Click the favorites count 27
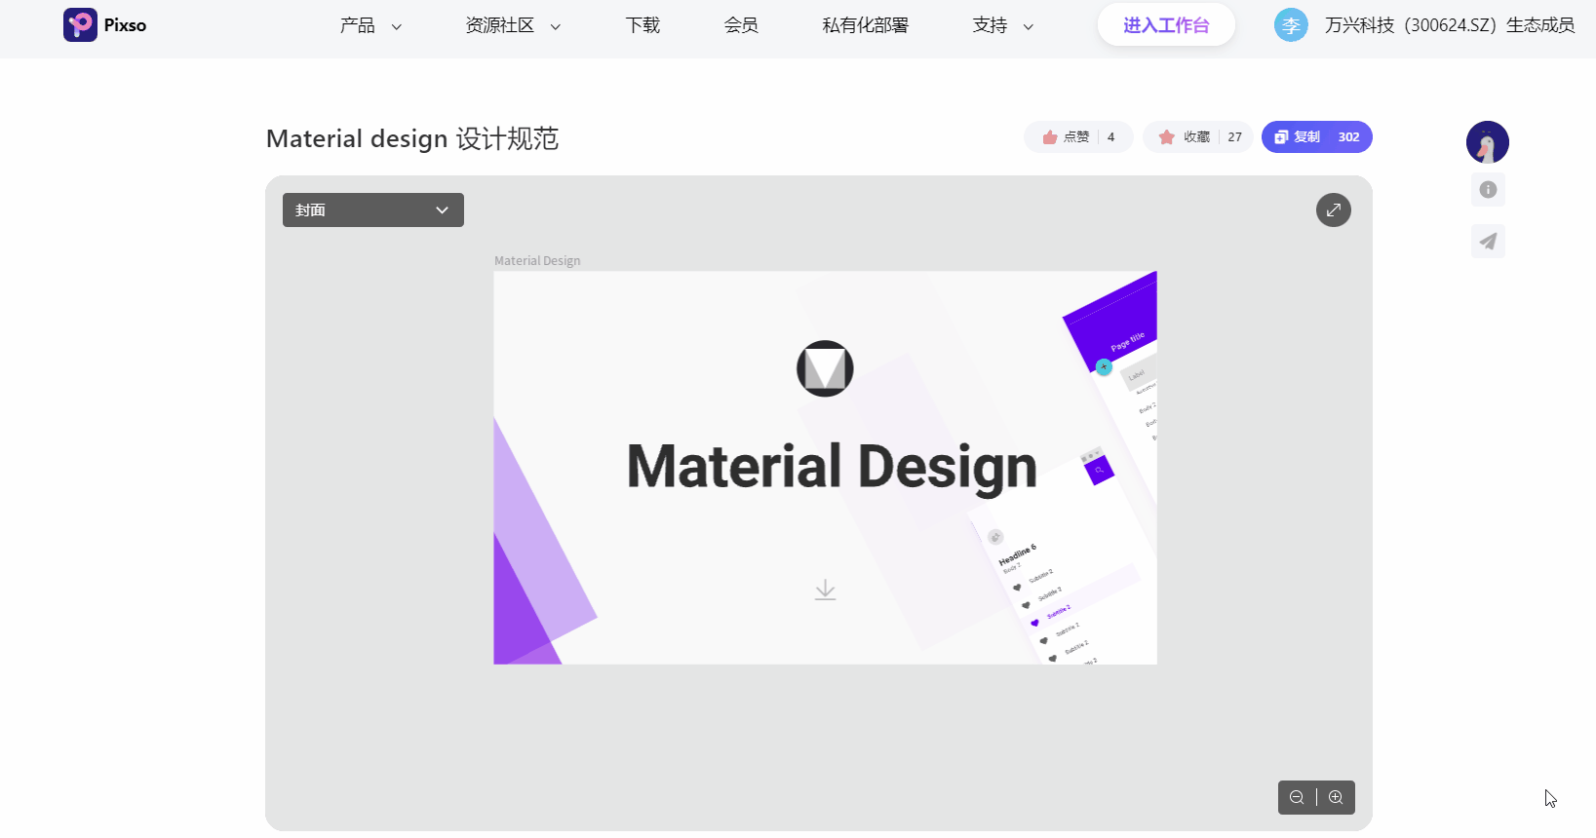Screen dimensions: 1596x838 1235,137
